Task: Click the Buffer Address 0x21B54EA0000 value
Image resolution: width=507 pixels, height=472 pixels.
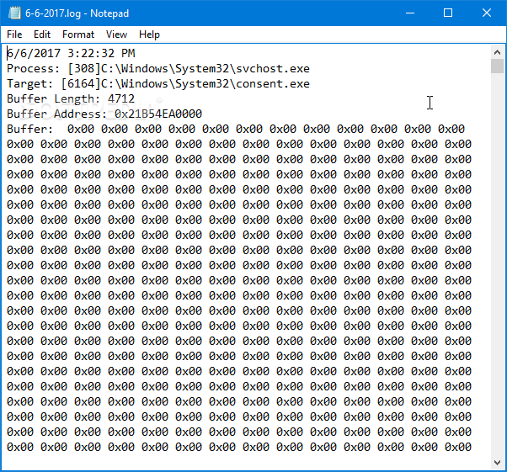Action: click(158, 114)
